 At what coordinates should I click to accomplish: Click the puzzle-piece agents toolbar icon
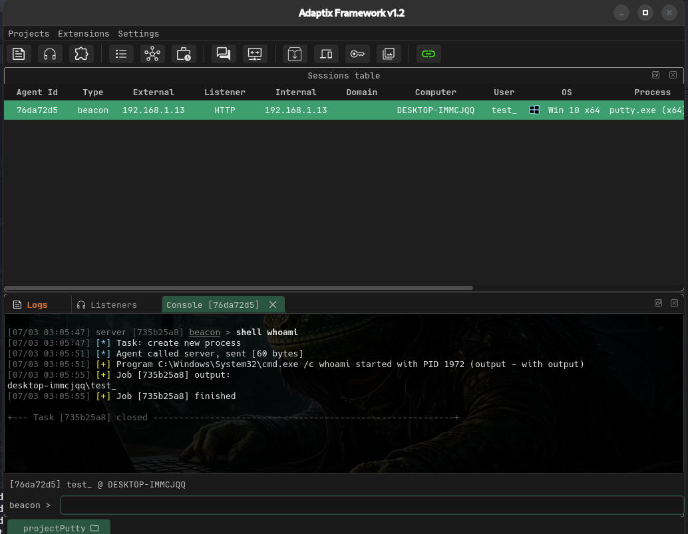click(x=81, y=55)
